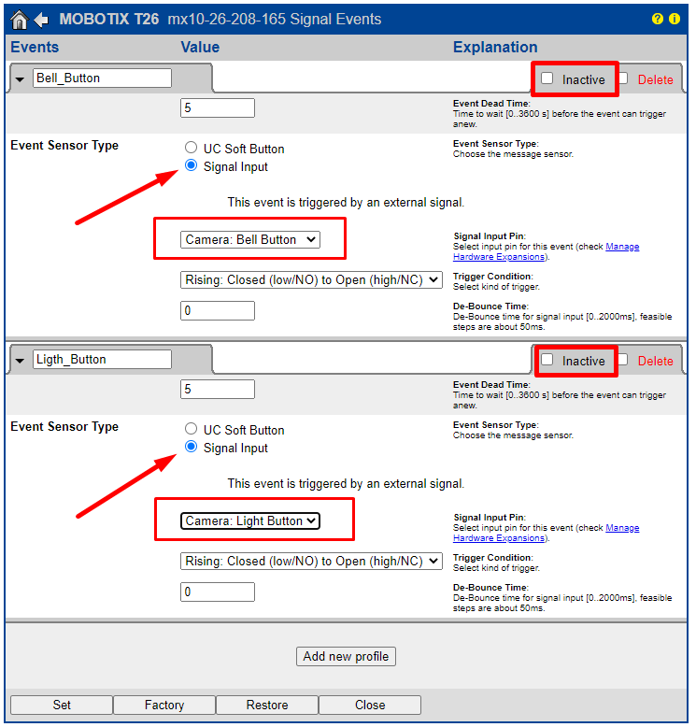Viewport: 696px width, 727px height.
Task: Open Trigger Condition dropdown for Bell_Button event
Action: point(311,280)
